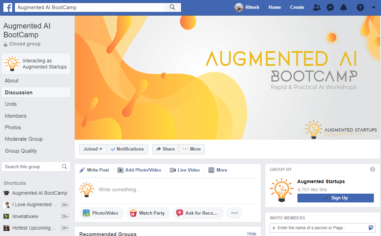Focus the Invite Members name input field
This screenshot has width=381, height=236.
322,228
